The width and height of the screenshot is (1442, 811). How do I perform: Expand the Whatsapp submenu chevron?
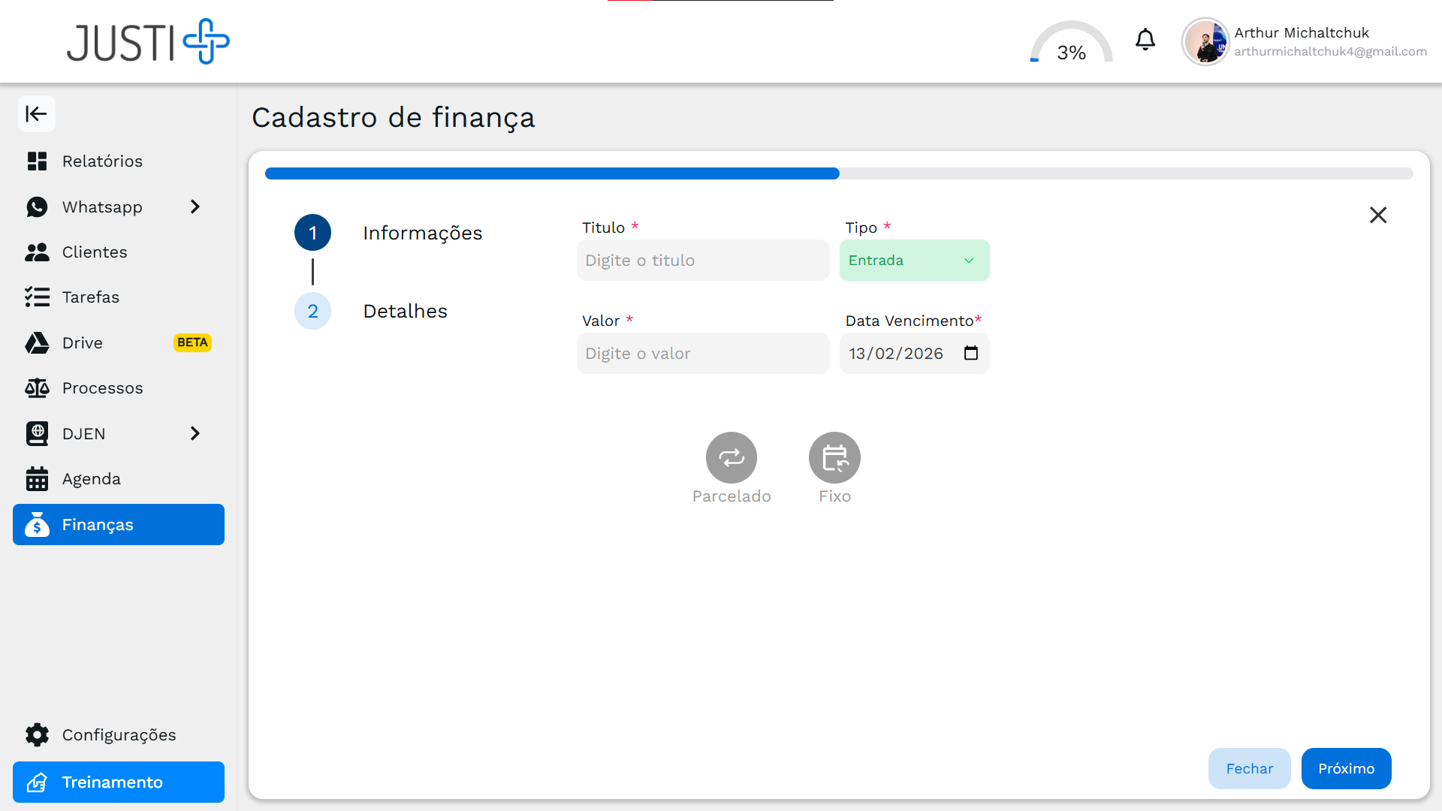pos(195,207)
